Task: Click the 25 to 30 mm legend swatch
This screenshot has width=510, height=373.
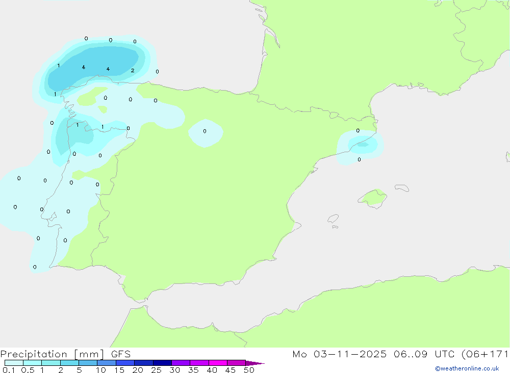Action: (x=162, y=363)
